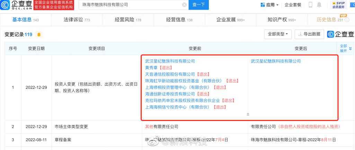Open the Qcc.com home logo
This screenshot has height=150, width=355.
[16, 5]
